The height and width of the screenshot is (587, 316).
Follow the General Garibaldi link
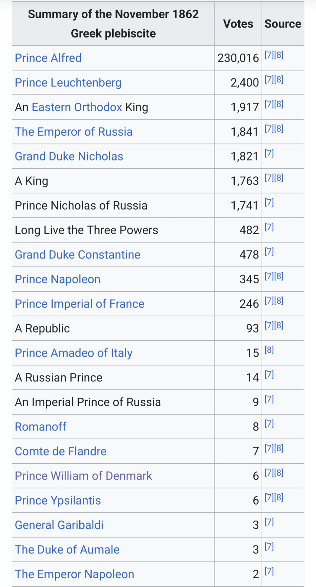click(x=59, y=525)
